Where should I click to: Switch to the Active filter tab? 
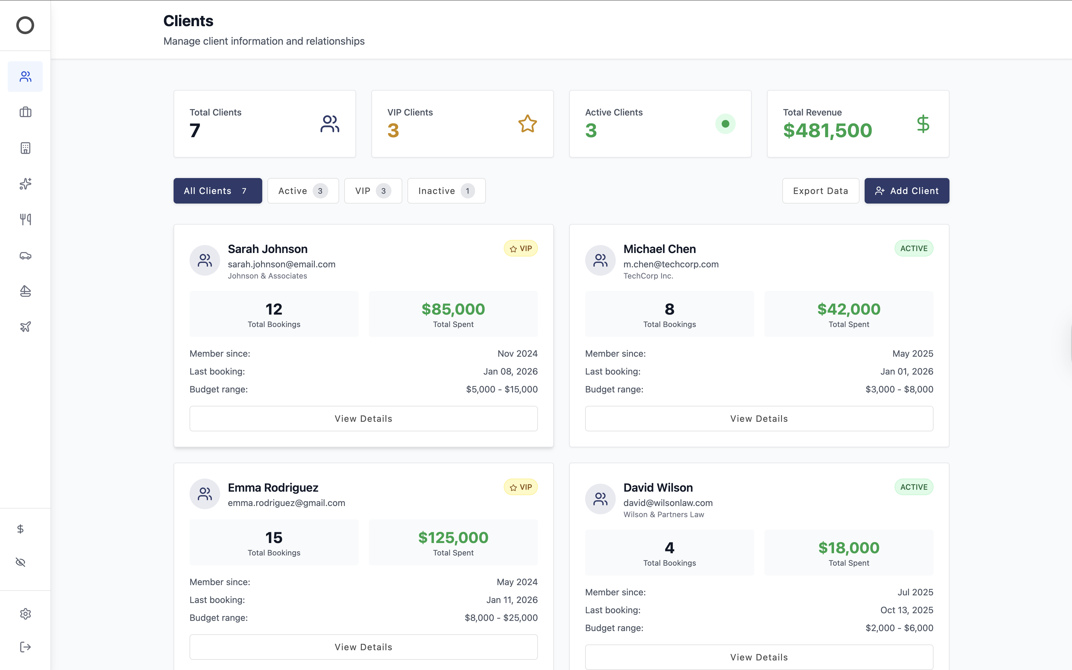[303, 191]
